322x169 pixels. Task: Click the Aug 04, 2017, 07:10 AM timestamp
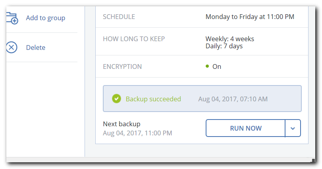(233, 99)
